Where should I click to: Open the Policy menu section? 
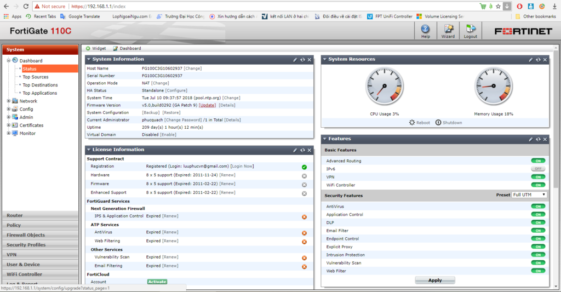click(x=40, y=225)
